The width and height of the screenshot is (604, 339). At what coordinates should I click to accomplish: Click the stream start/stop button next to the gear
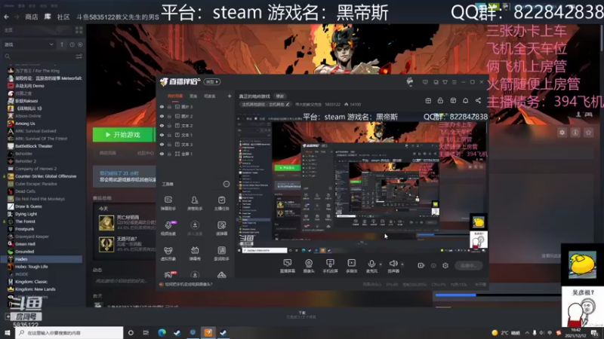[468, 265]
